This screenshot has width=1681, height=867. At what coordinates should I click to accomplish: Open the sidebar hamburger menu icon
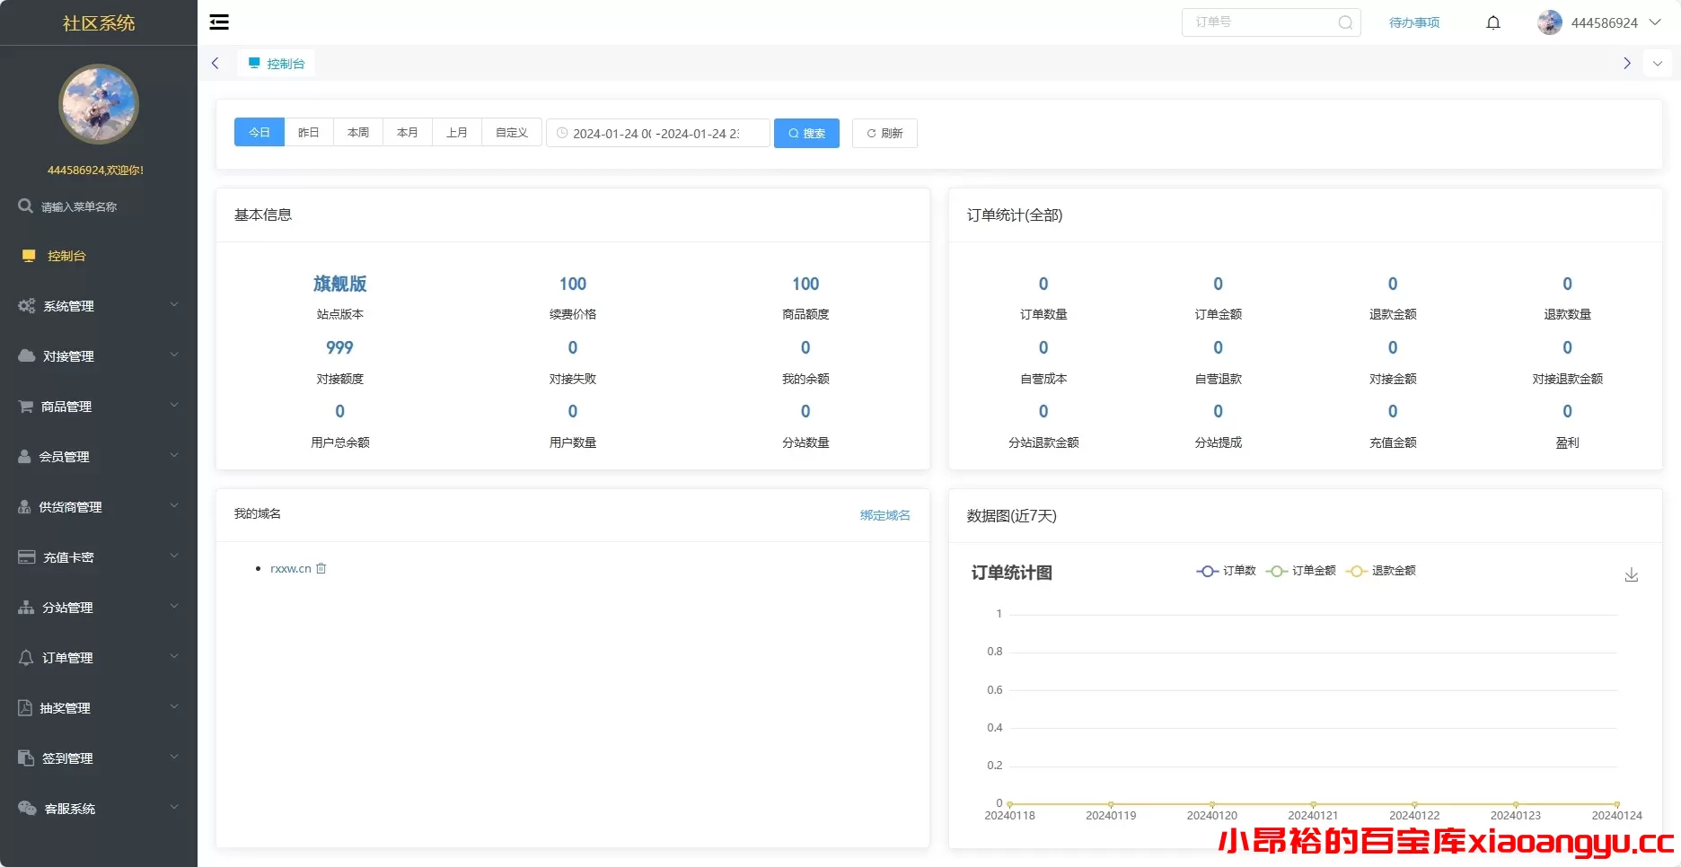pos(218,22)
